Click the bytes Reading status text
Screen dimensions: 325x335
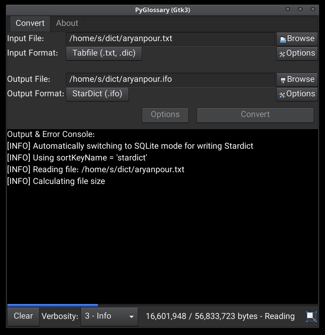pyautogui.click(x=220, y=317)
